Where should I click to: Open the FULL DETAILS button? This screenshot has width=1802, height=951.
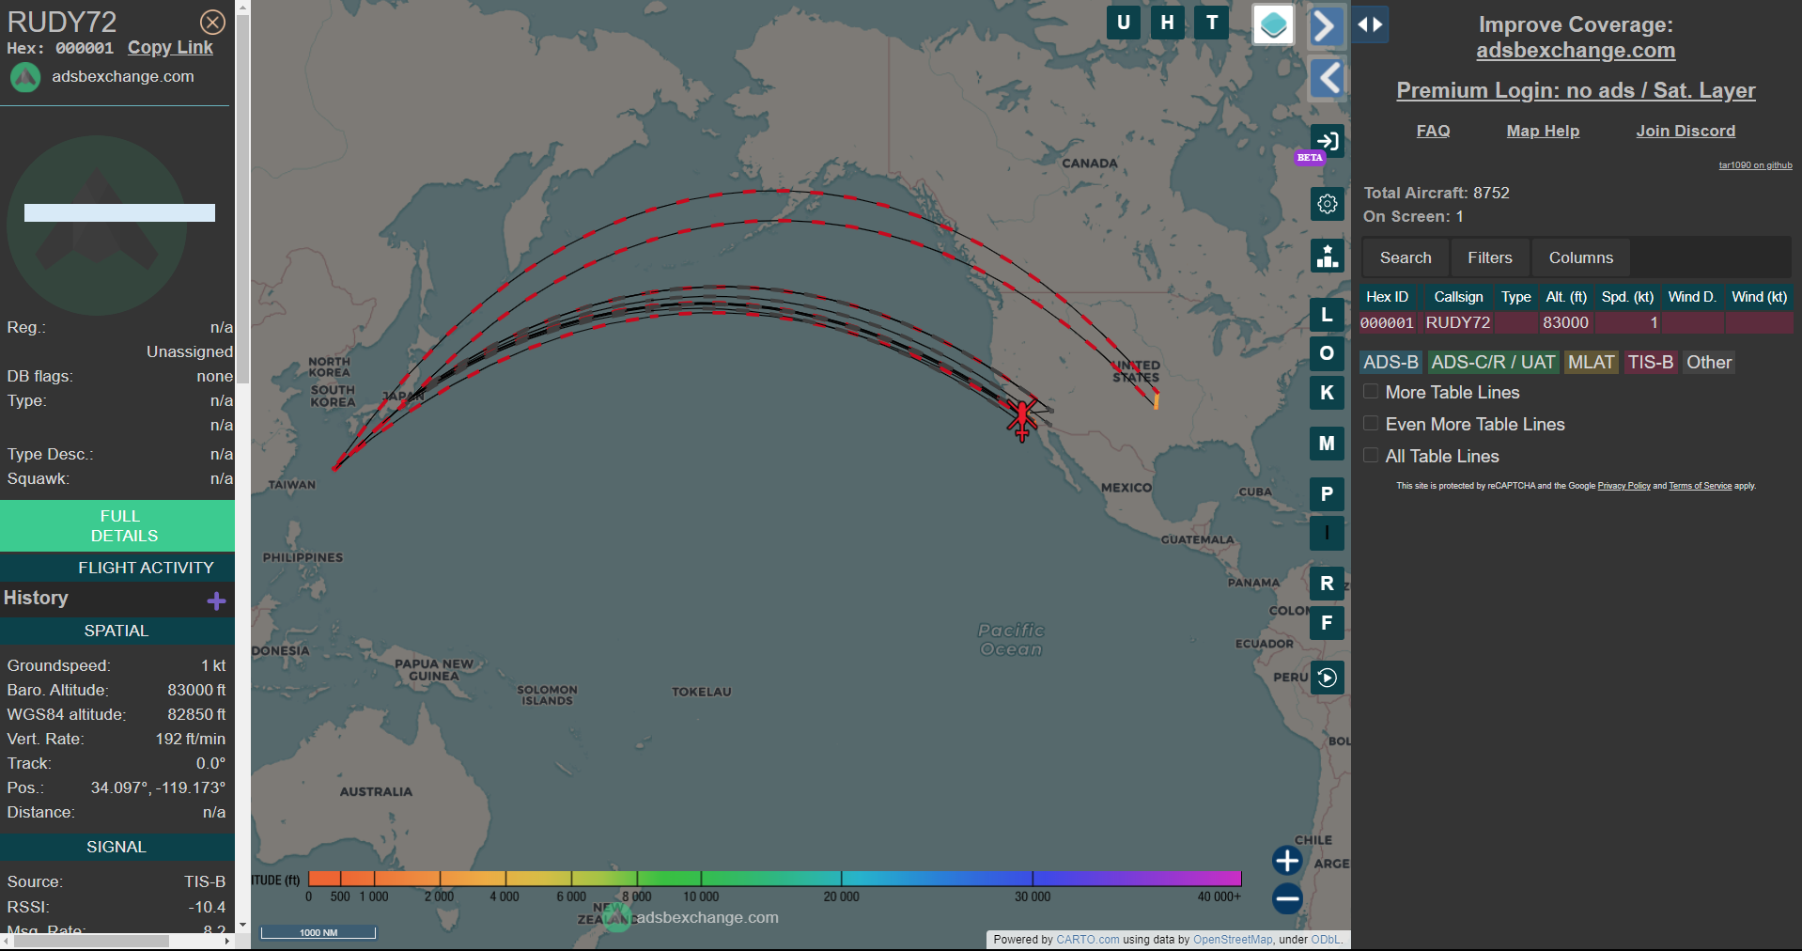point(117,526)
